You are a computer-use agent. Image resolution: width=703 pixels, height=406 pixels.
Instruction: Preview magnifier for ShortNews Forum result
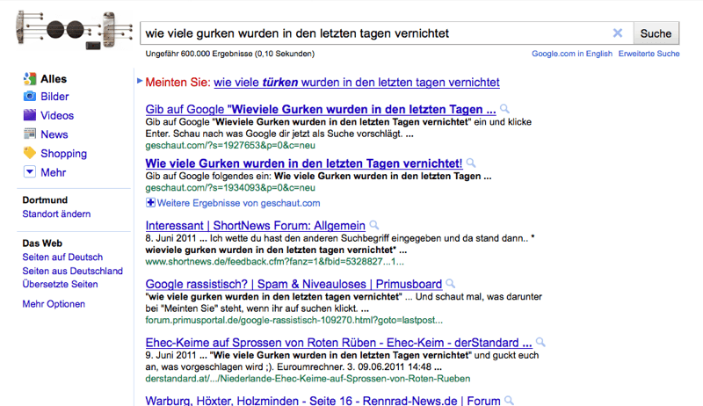[x=374, y=225]
